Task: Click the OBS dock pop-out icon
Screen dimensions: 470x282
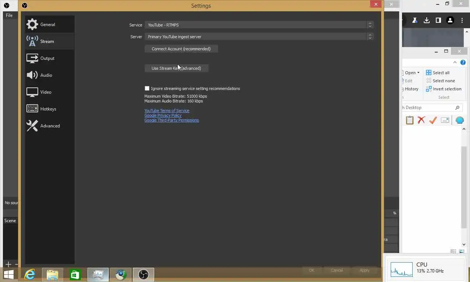Action: [x=395, y=213]
